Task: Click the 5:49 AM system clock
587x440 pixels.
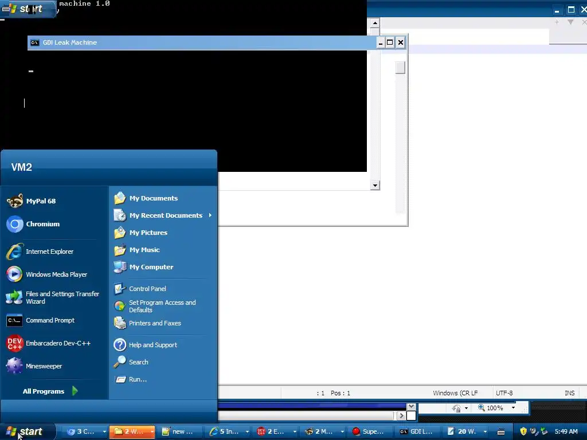Action: point(566,431)
